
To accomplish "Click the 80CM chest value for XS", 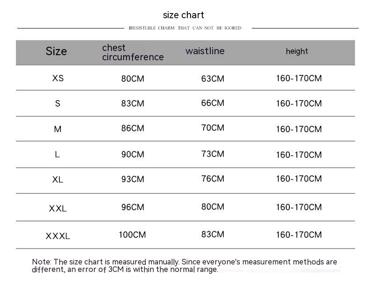I will coord(133,78).
